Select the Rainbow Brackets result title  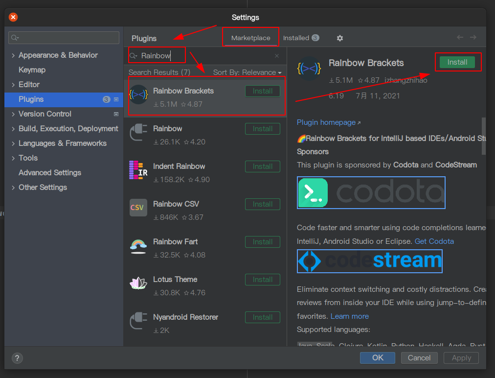(x=183, y=91)
